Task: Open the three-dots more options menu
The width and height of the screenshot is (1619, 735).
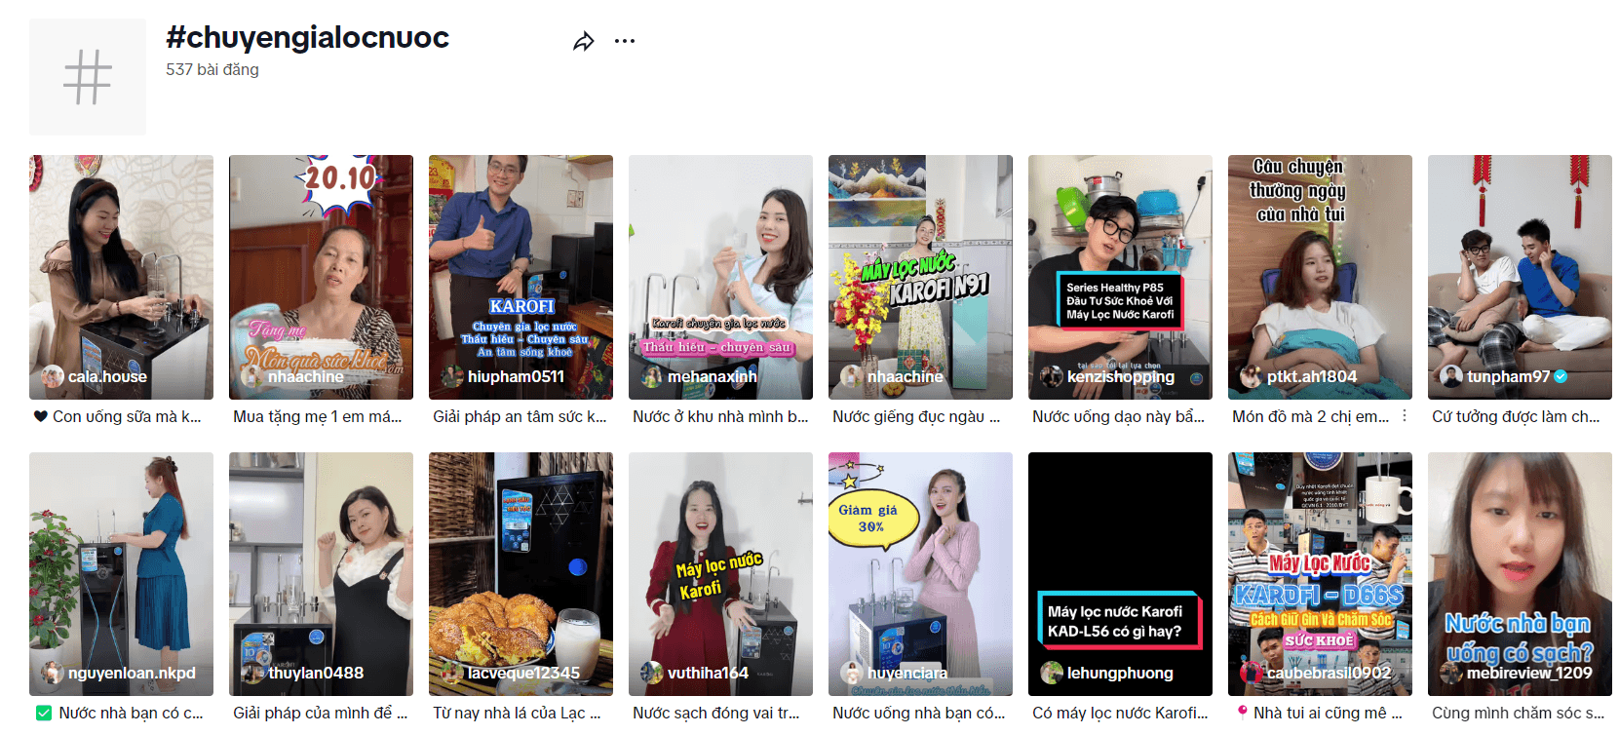Action: tap(625, 41)
